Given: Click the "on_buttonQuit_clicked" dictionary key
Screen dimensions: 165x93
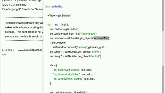Looking at the screenshot, I should pyautogui.click(x=67, y=70).
